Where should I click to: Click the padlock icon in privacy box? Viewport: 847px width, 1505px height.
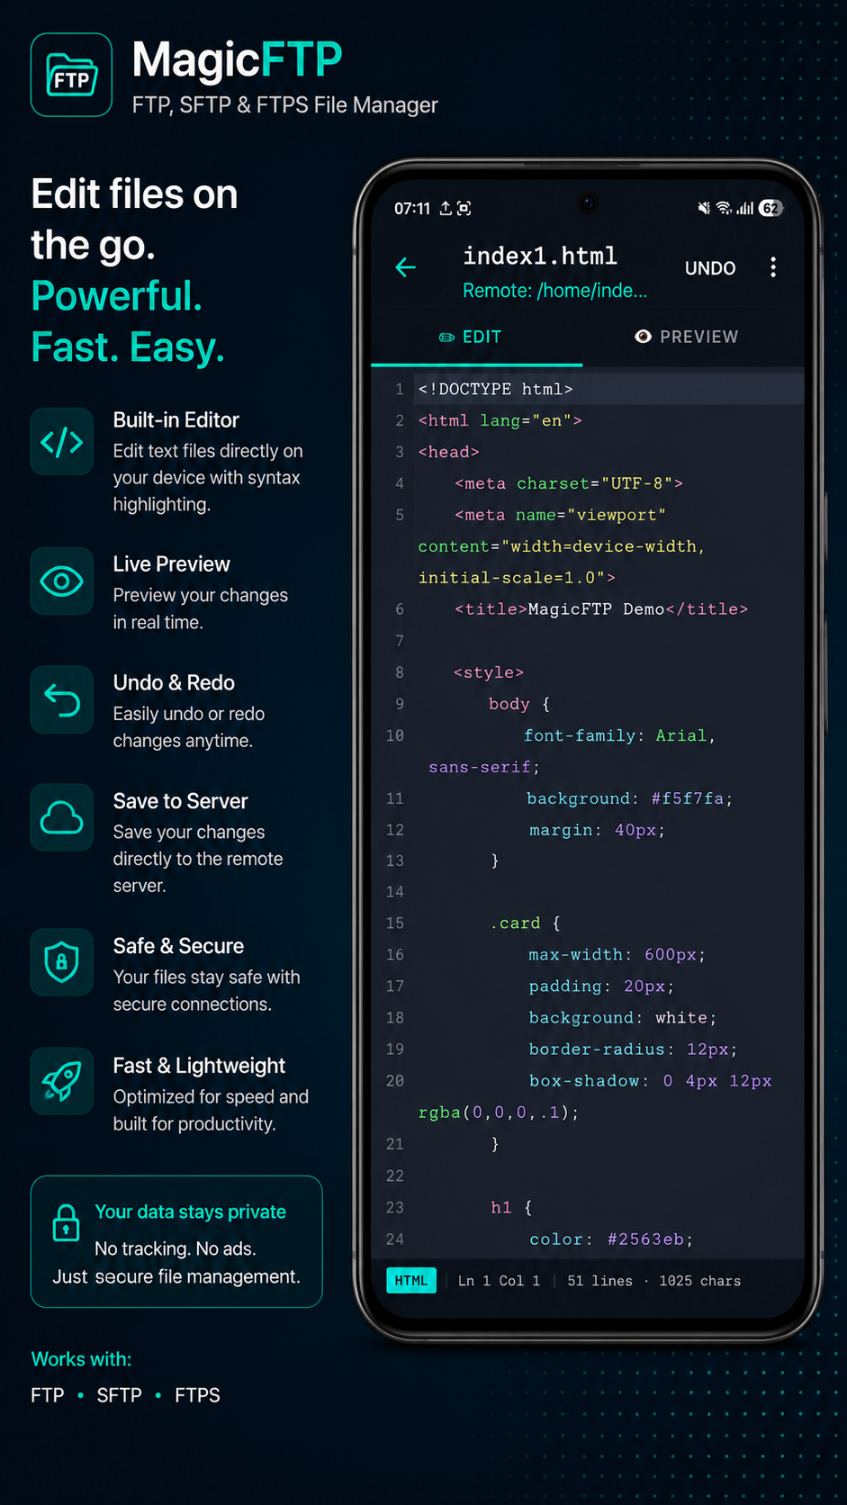coord(66,1223)
